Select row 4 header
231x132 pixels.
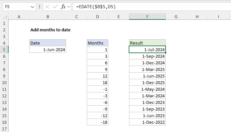tap(4, 43)
